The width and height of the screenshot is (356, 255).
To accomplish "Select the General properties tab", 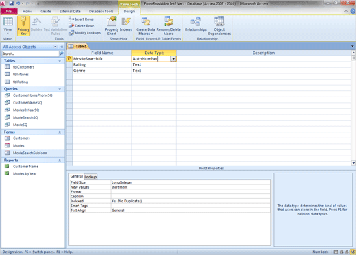I will [77, 176].
